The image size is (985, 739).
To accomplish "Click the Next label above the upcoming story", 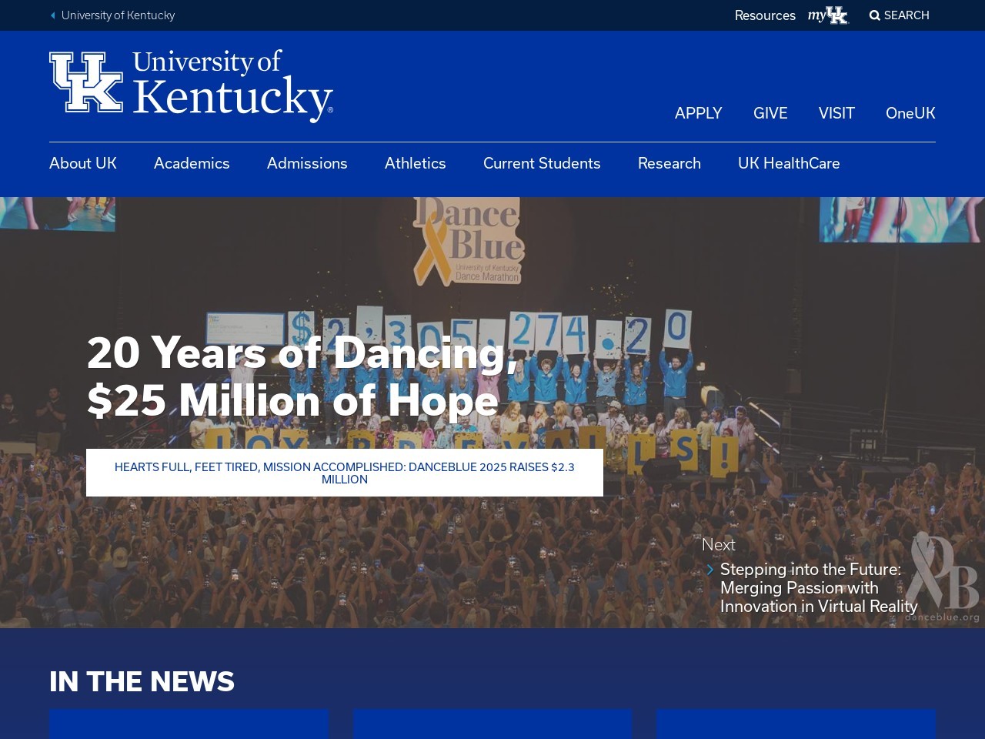I will [719, 545].
